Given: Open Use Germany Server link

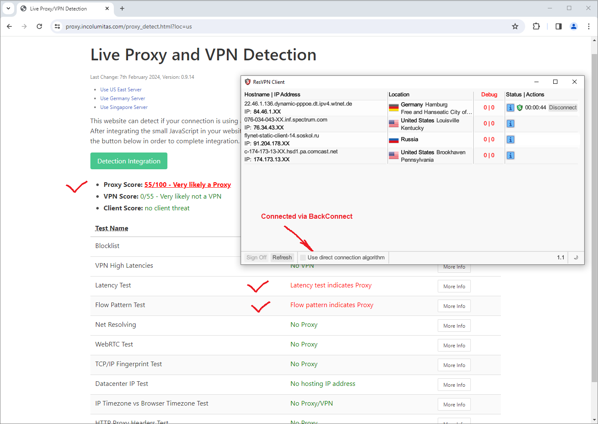Looking at the screenshot, I should pyautogui.click(x=123, y=98).
